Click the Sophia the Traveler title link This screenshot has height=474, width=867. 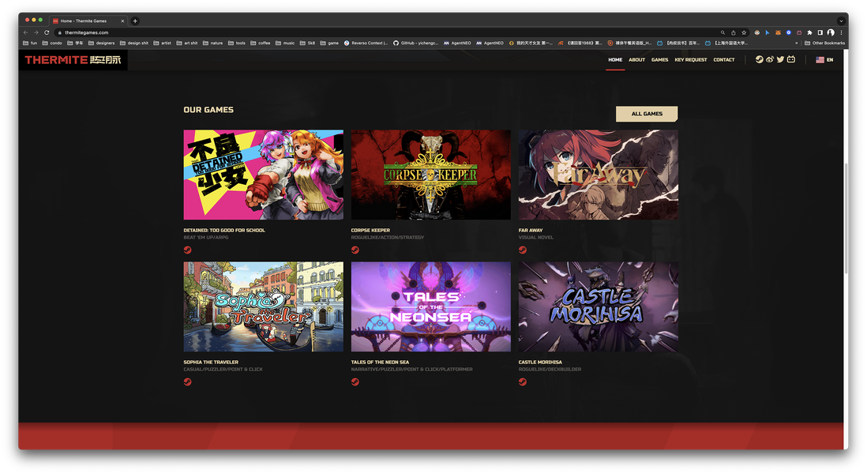tap(211, 363)
